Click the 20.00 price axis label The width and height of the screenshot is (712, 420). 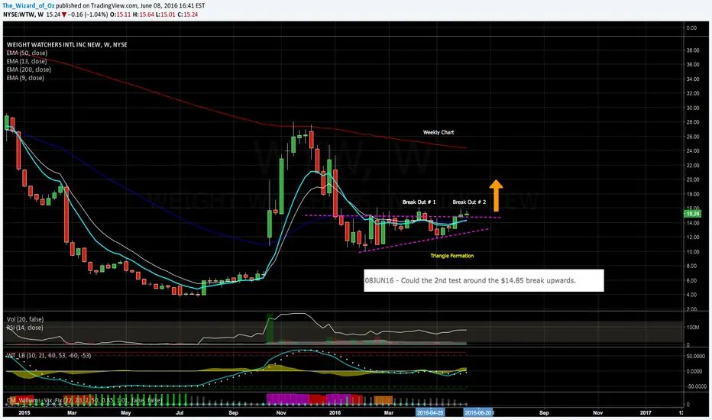tap(693, 179)
